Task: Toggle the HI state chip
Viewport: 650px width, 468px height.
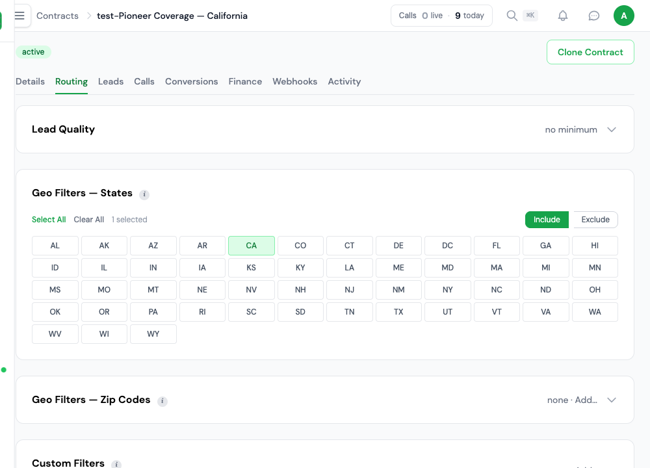Action: 595,246
